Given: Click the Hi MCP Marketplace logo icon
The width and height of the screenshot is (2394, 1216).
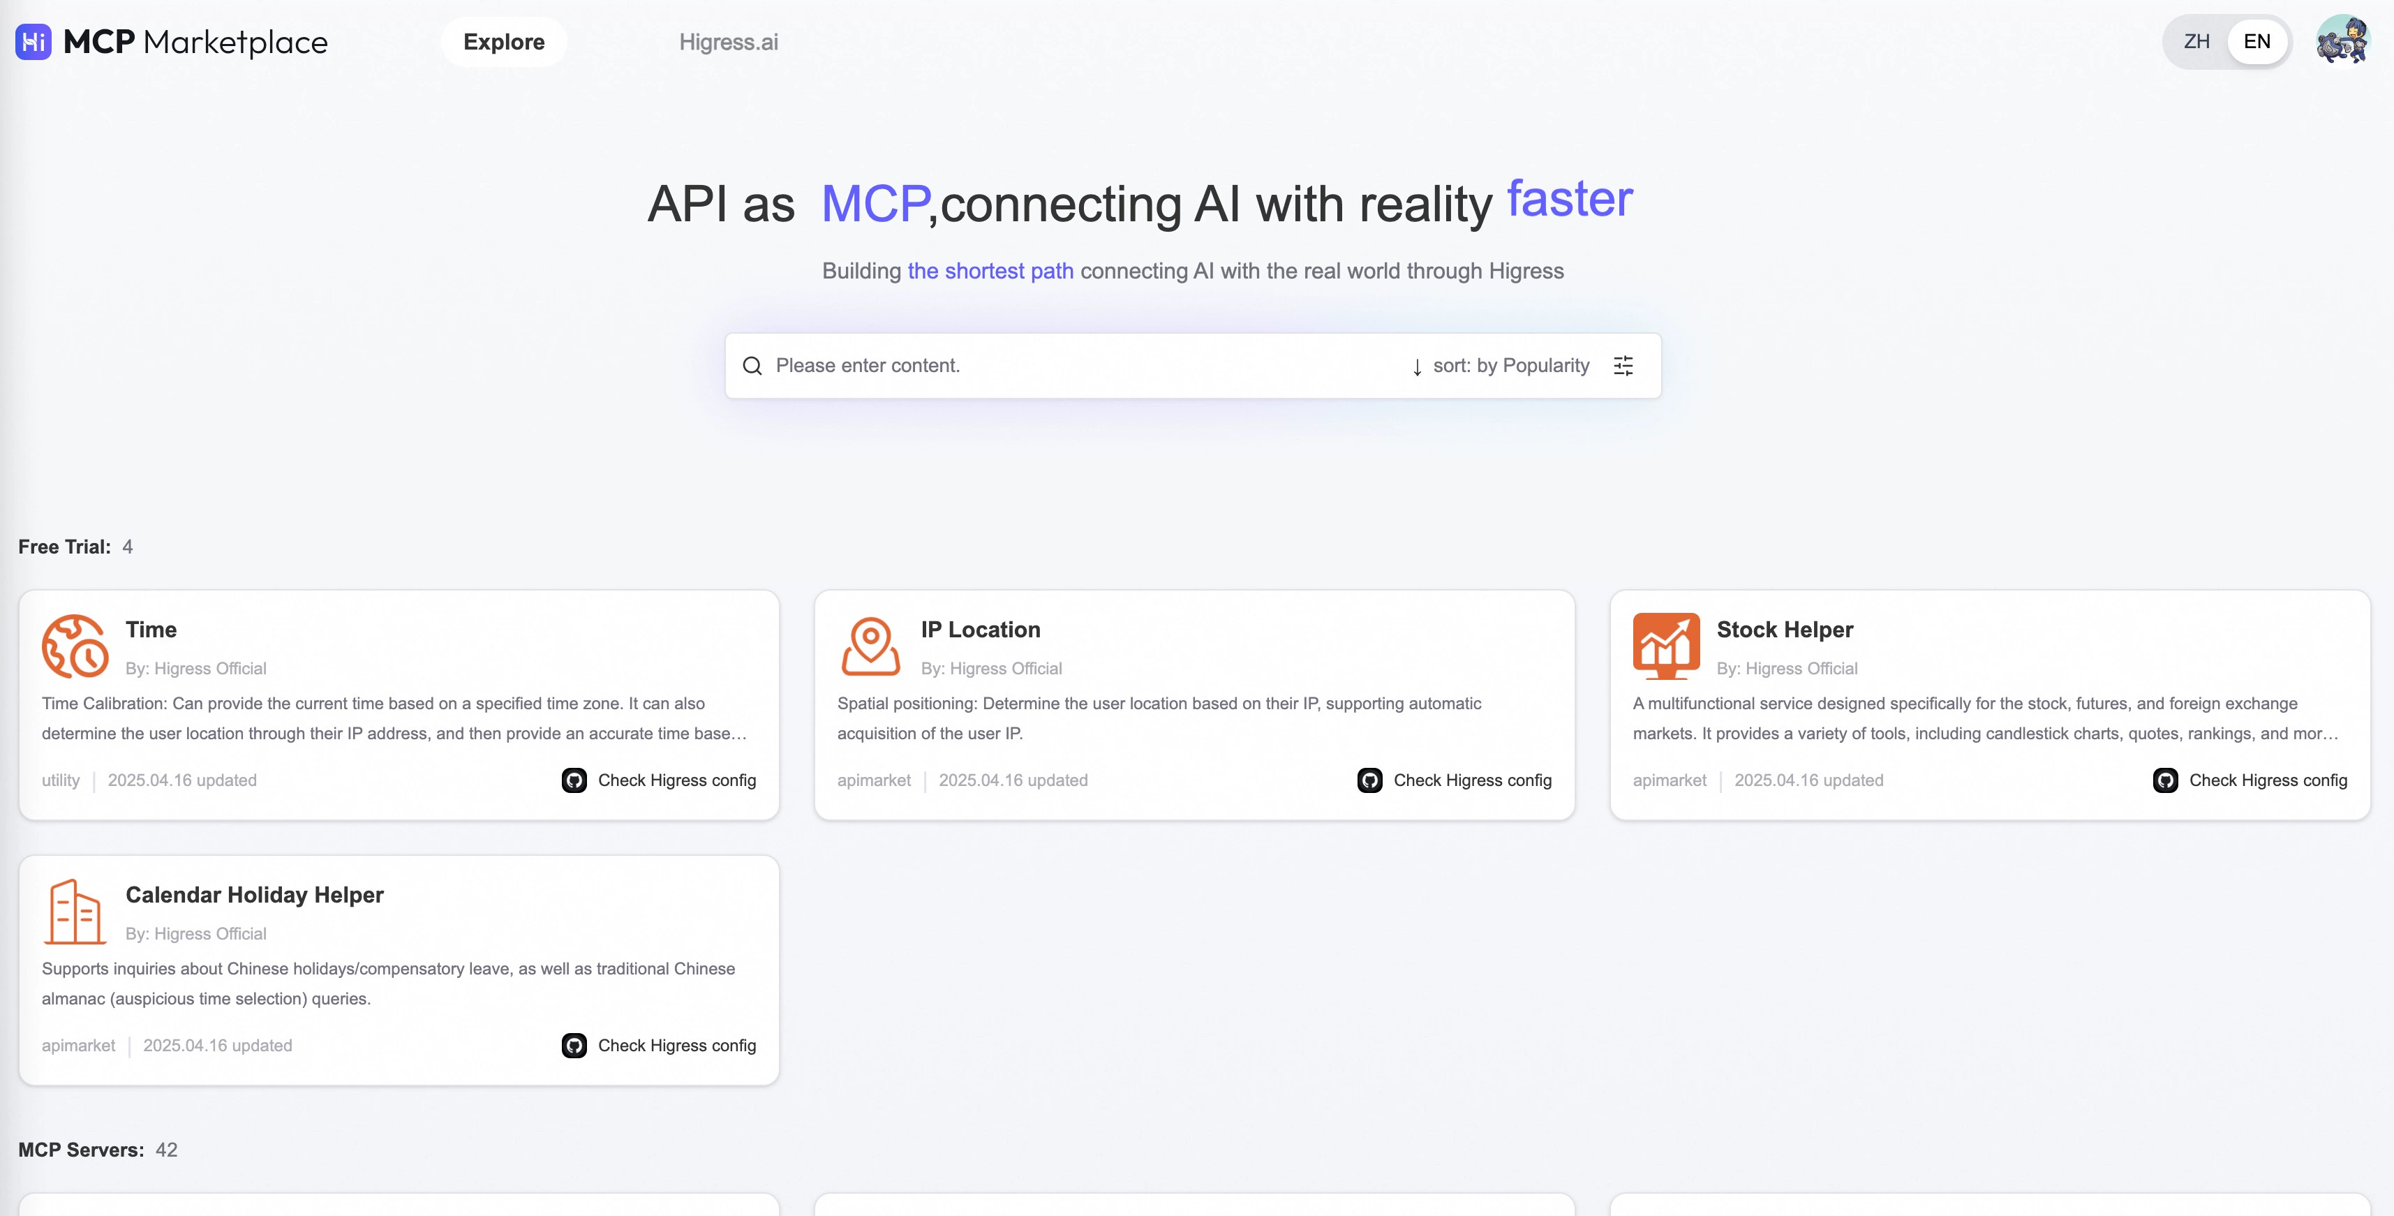Looking at the screenshot, I should [34, 42].
